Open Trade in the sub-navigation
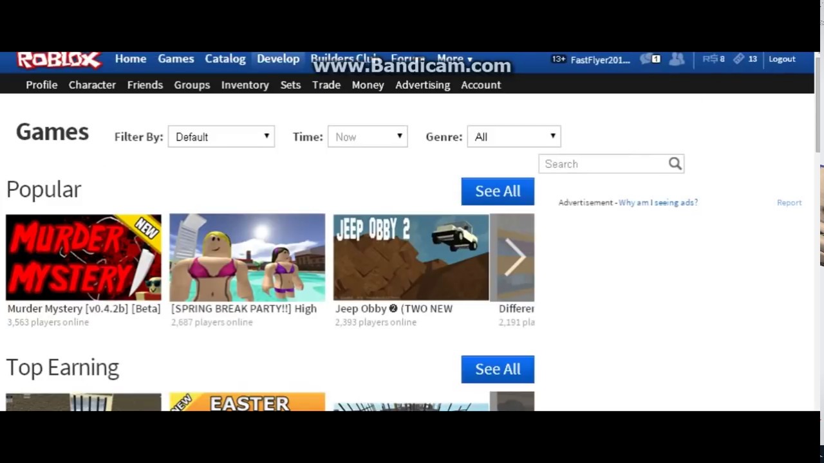Image resolution: width=824 pixels, height=463 pixels. 326,85
